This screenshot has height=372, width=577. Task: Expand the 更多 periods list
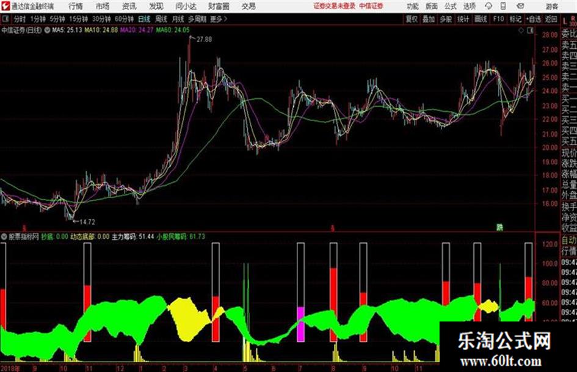[219, 19]
